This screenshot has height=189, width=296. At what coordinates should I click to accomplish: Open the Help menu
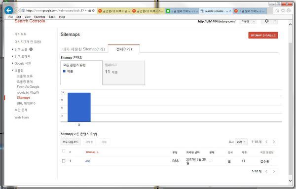coord(62,17)
